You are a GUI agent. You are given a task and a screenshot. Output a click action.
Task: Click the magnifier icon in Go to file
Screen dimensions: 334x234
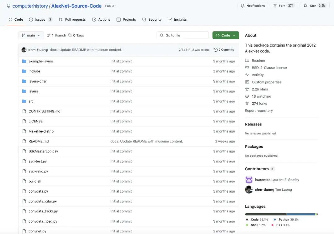(162, 35)
